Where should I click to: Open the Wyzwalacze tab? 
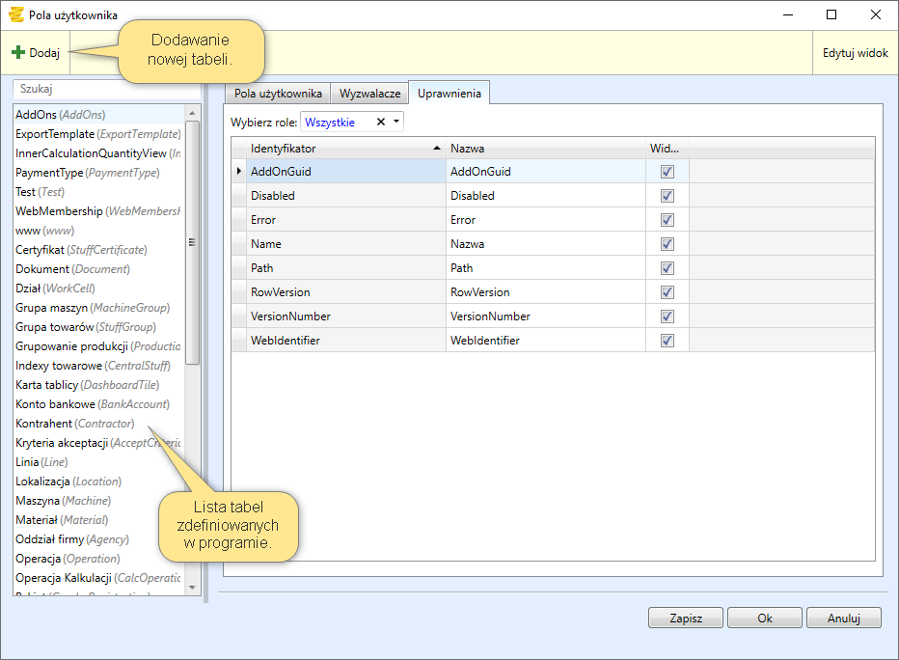click(x=369, y=94)
